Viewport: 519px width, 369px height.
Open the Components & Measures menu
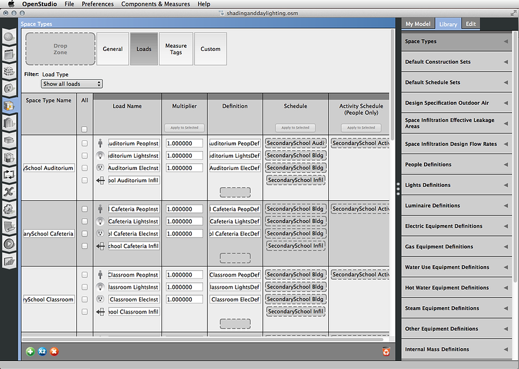point(155,4)
